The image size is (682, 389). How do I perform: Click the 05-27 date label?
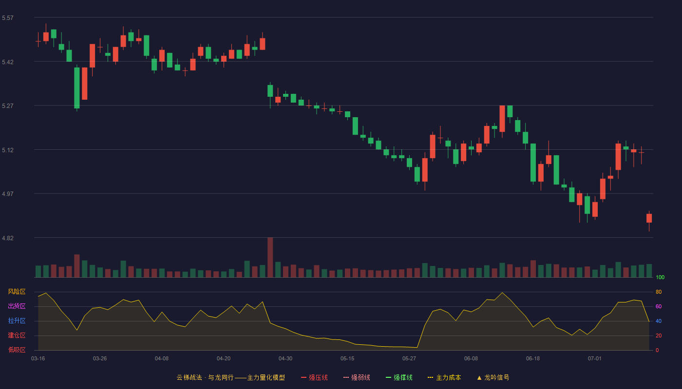click(409, 358)
